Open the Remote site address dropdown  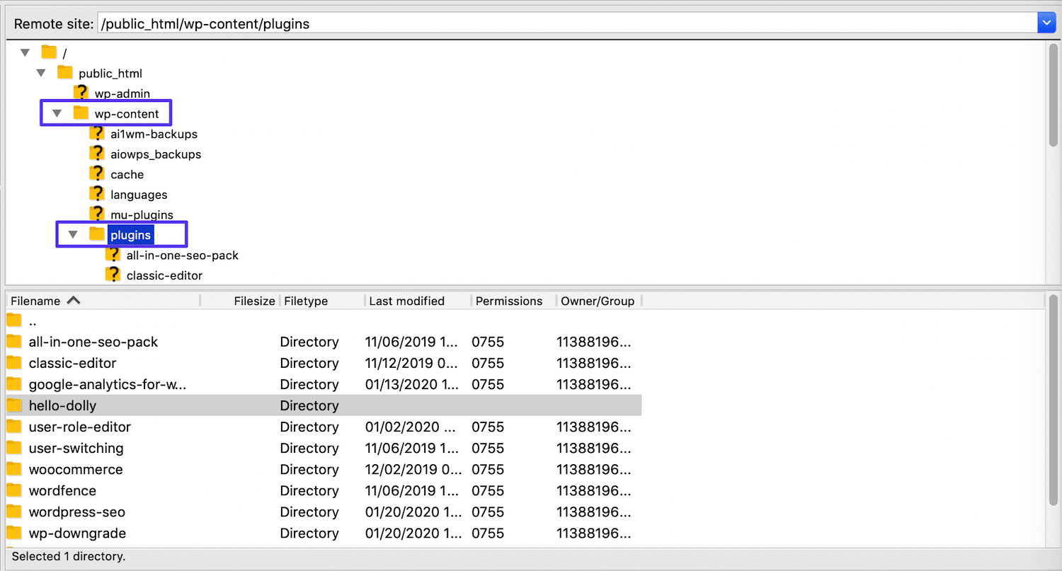tap(1046, 22)
